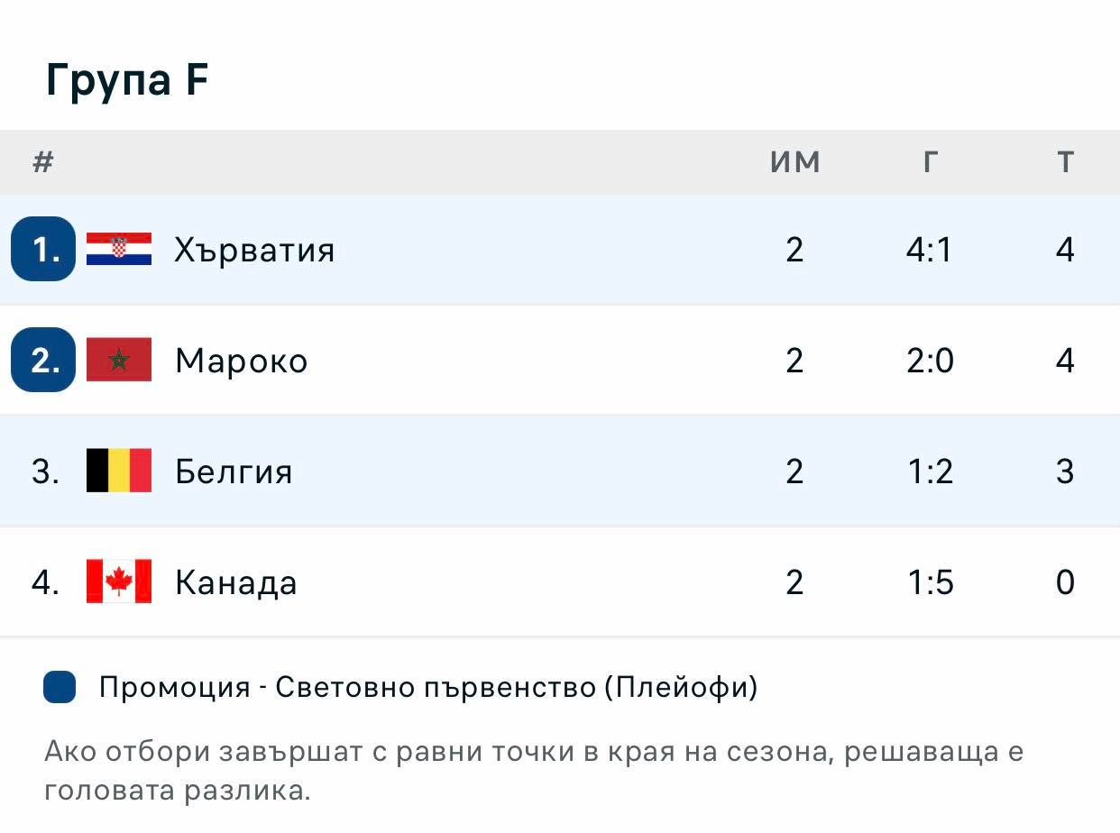Click the Canada flag icon

pyautogui.click(x=119, y=581)
